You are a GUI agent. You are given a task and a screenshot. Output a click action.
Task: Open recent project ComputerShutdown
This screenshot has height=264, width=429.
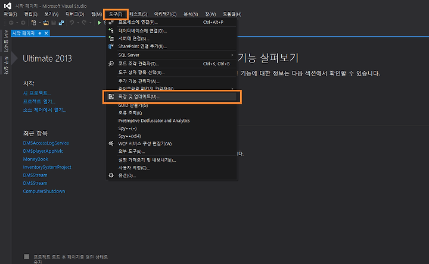[x=44, y=191]
